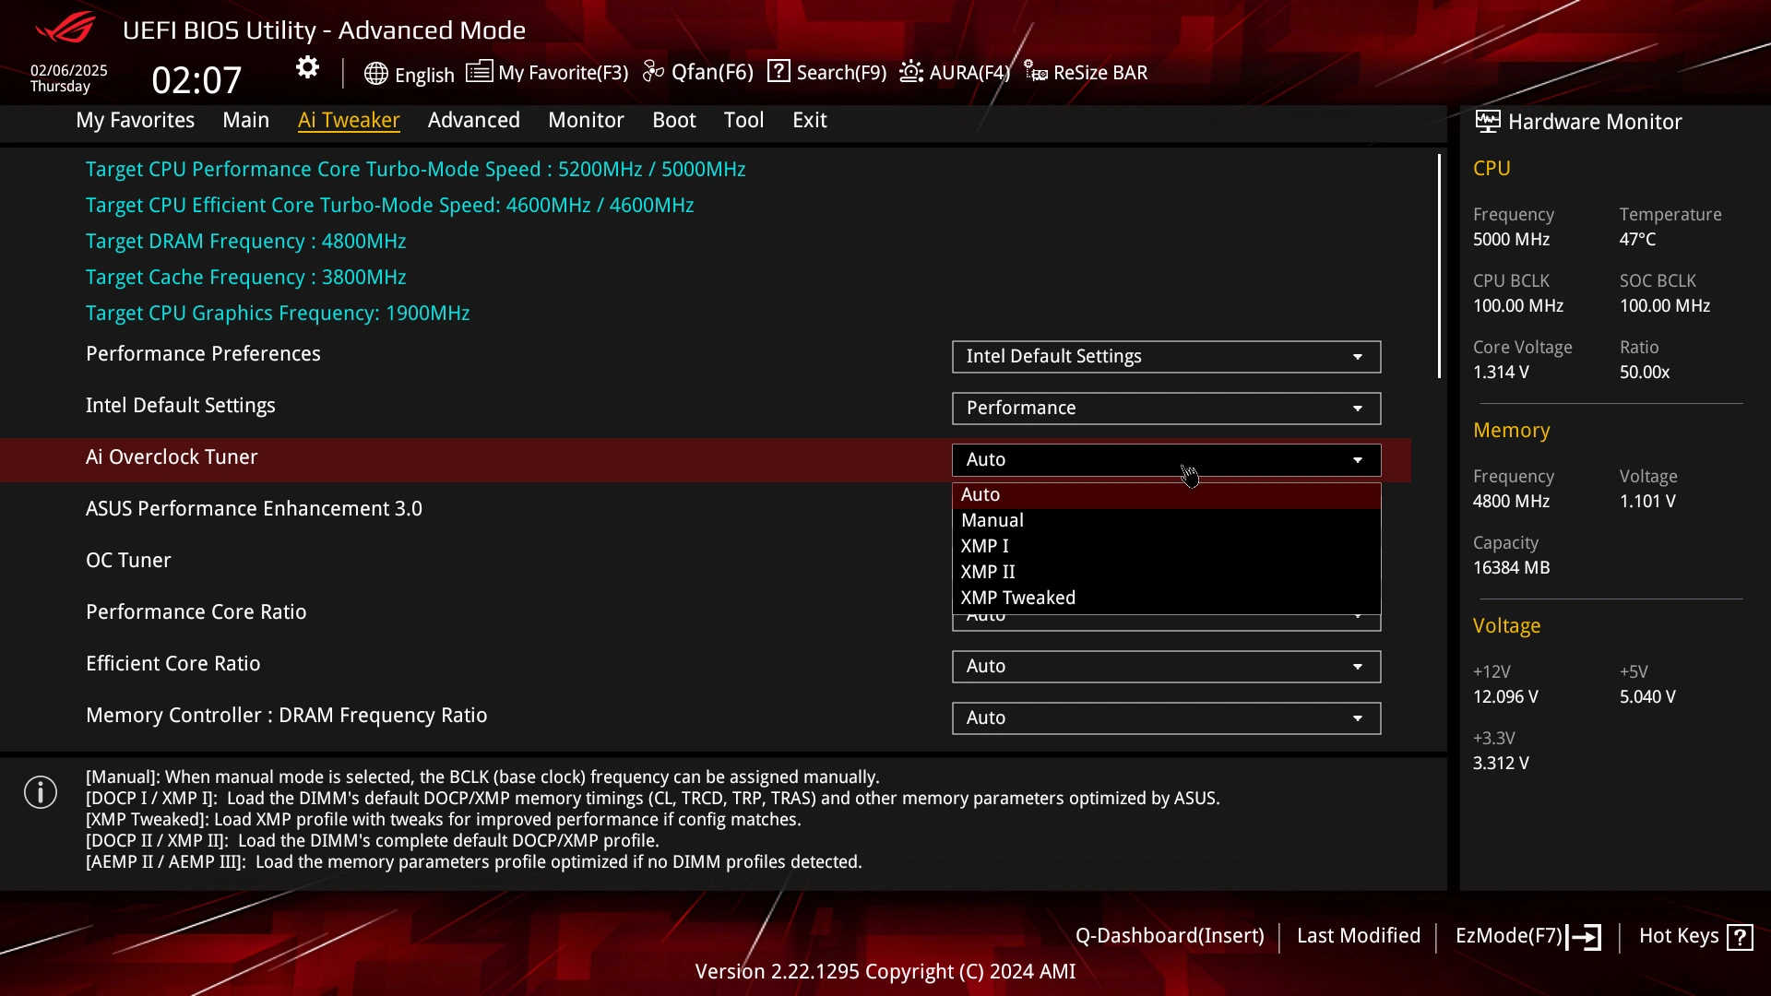
Task: Click the EzMode arrow icon
Action: (1584, 937)
